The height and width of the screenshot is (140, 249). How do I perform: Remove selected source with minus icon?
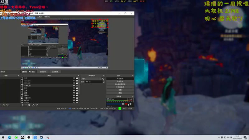(26, 105)
